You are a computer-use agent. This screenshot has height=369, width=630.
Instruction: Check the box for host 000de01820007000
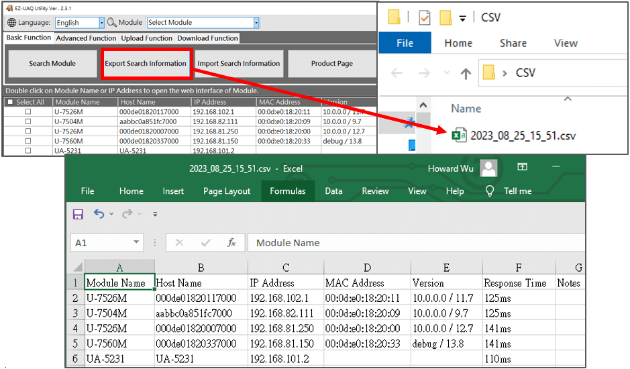click(28, 131)
